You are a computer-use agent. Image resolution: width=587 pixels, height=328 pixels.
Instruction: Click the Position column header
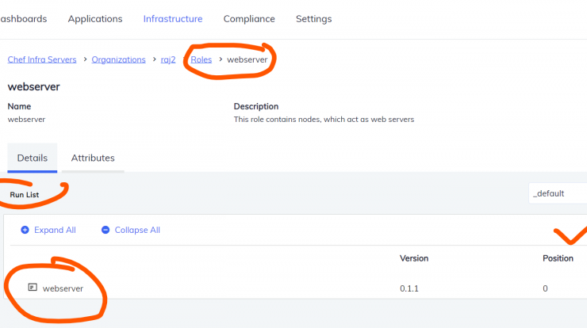click(558, 258)
